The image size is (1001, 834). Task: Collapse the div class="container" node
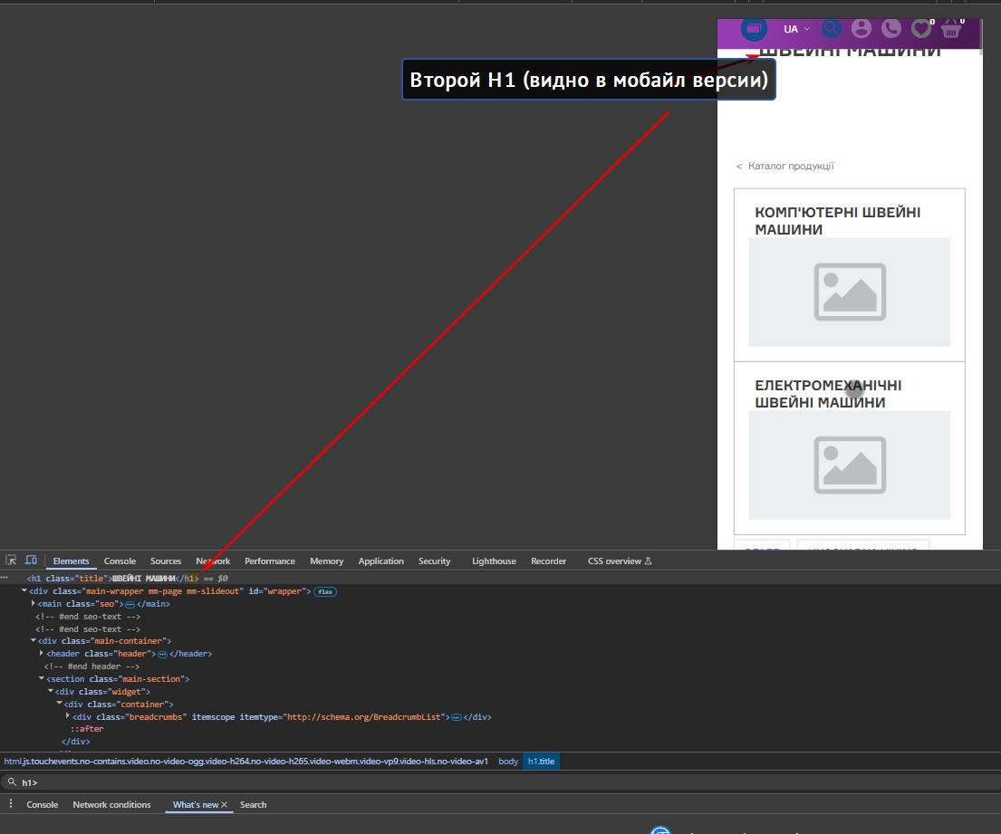point(60,704)
